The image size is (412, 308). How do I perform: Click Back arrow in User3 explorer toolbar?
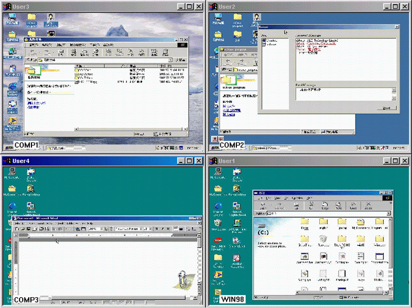point(33,52)
